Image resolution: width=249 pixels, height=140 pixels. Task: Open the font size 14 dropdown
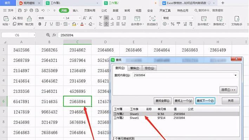click(80, 18)
